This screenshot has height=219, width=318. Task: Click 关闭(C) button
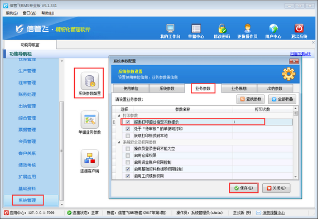pyautogui.click(x=276, y=188)
